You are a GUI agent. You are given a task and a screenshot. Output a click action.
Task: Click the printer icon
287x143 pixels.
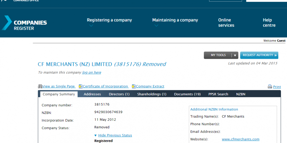click(x=270, y=87)
